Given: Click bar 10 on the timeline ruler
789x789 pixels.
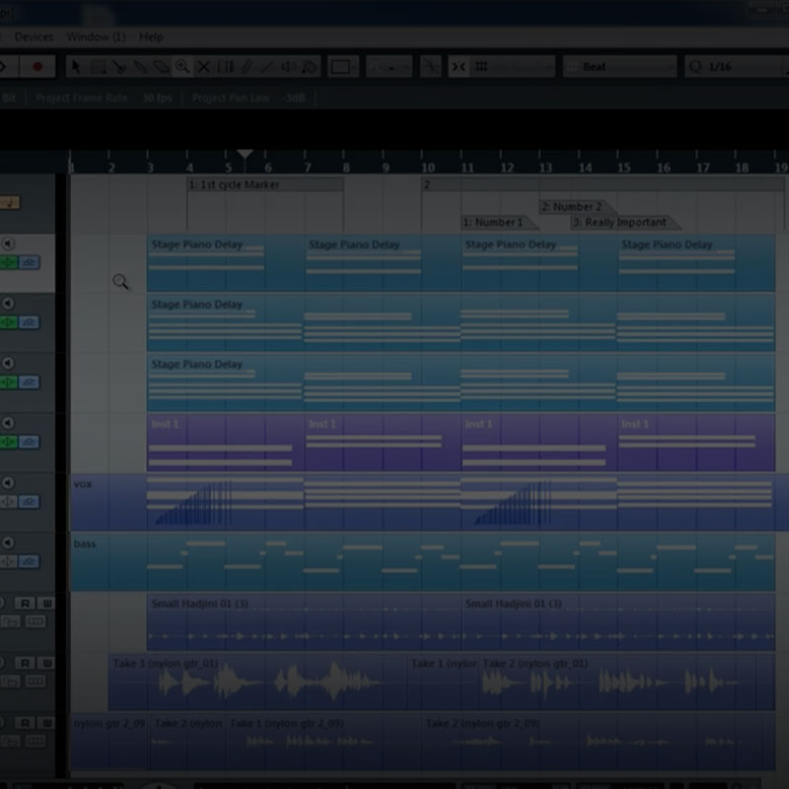Looking at the screenshot, I should [x=428, y=167].
